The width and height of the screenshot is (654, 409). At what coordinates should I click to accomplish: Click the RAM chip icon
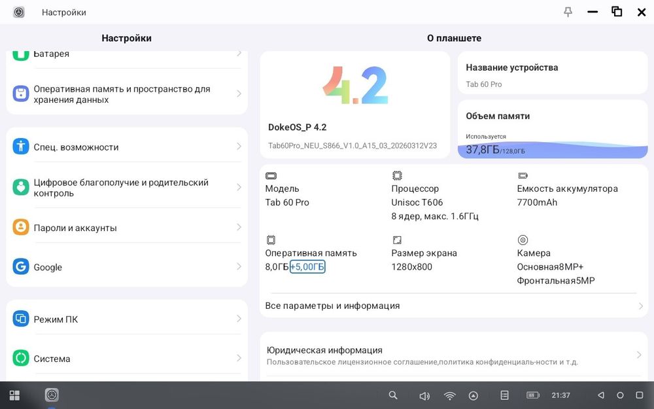tap(271, 240)
